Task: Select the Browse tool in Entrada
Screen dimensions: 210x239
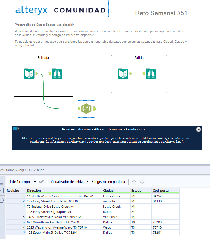Action: pyautogui.click(x=57, y=74)
